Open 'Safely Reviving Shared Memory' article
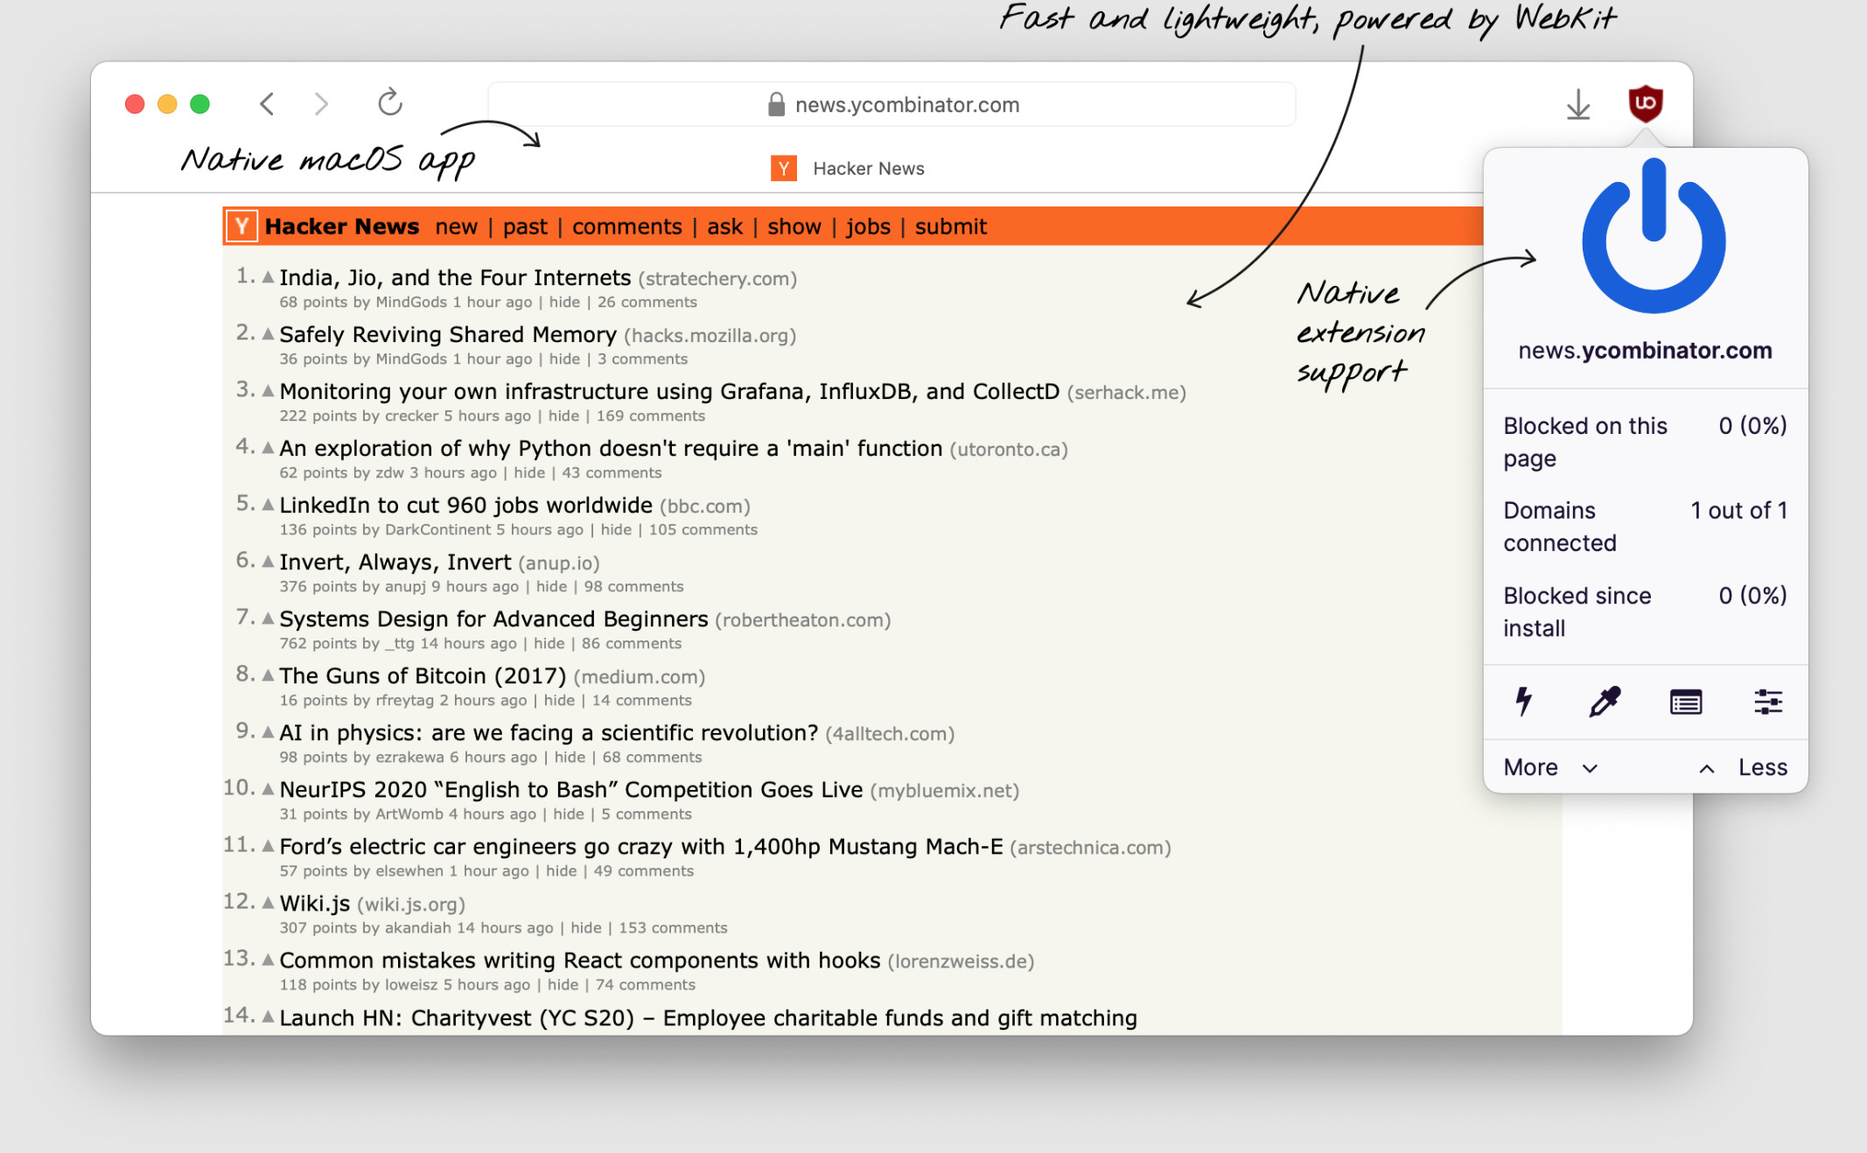 pos(448,334)
